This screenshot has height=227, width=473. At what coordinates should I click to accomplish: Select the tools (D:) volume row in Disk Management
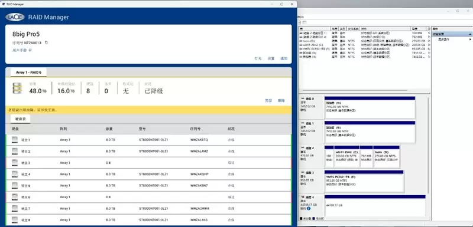tap(364, 41)
